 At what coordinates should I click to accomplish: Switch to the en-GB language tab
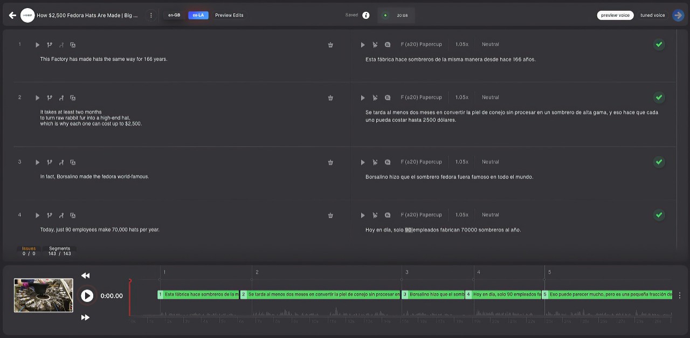tap(174, 15)
